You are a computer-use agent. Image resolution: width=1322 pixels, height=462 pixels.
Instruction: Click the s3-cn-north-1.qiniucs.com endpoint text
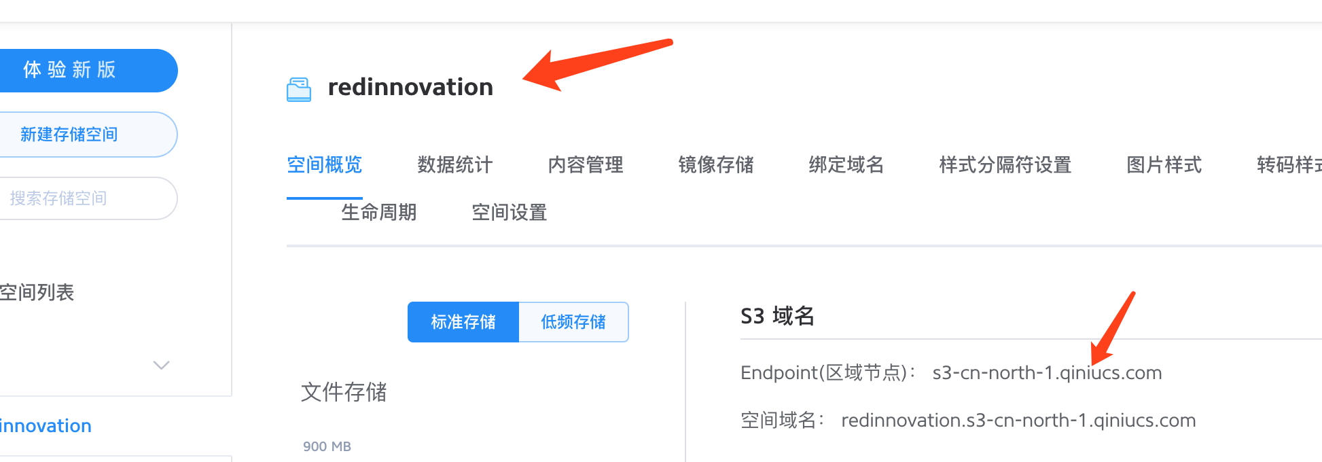point(1047,373)
